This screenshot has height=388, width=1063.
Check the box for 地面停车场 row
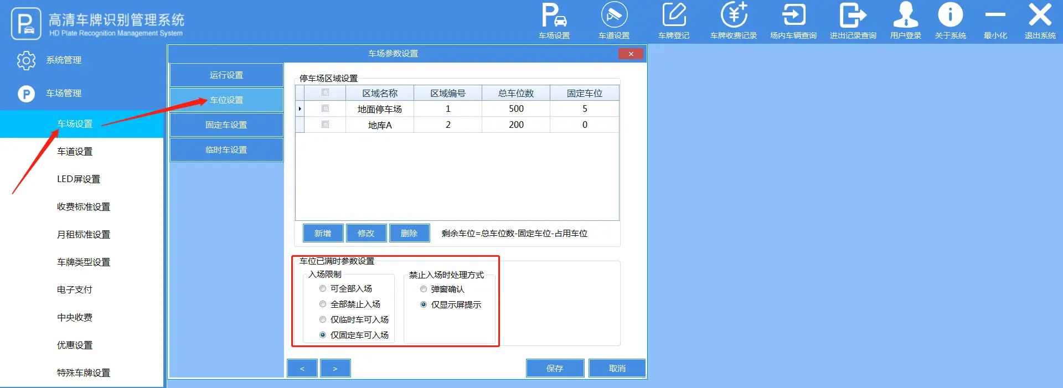click(325, 108)
